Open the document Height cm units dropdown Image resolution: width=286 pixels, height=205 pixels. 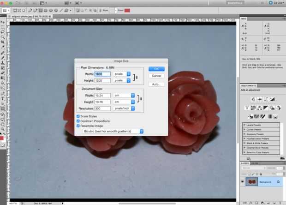(x=124, y=102)
